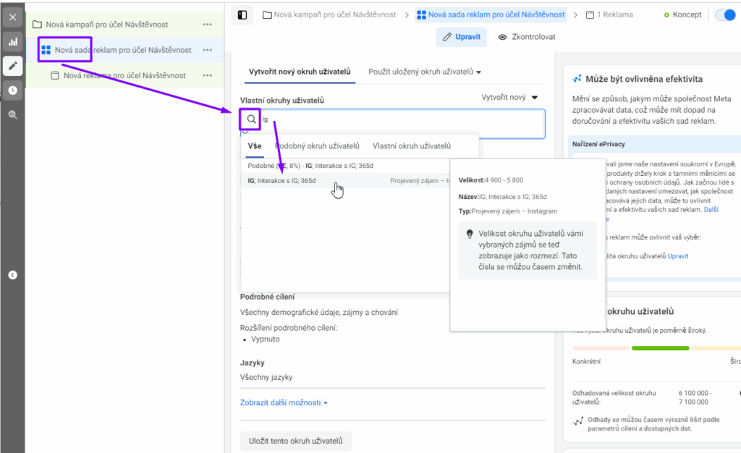Expand the collapsed sidebar arrow button
741x453 pixels.
coord(12,275)
